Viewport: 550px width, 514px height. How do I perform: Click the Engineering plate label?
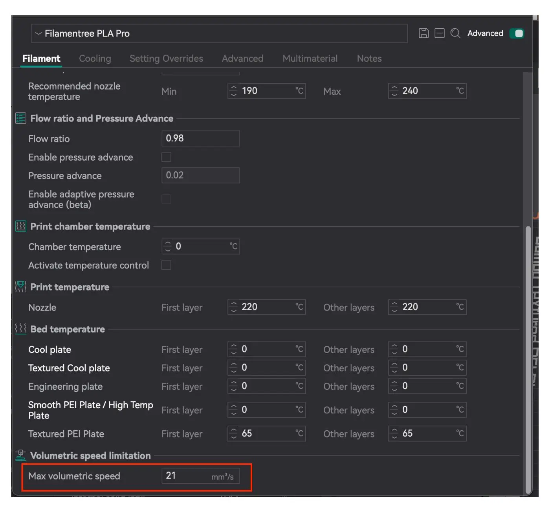65,387
